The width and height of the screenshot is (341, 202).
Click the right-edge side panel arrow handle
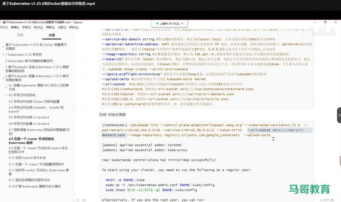pyautogui.click(x=338, y=115)
